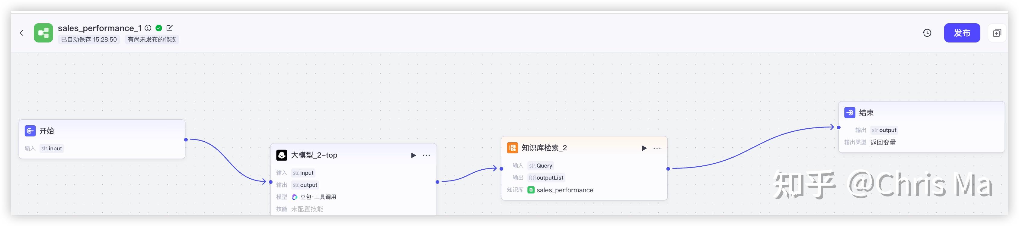
Task: Edit the workflow name with the pencil icon
Action: click(170, 28)
